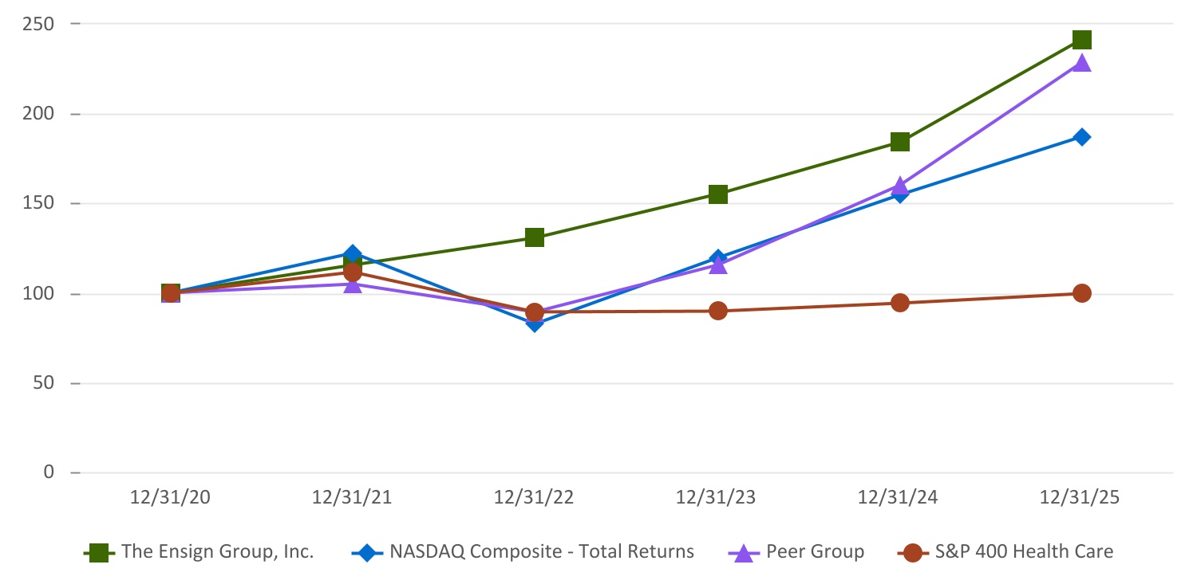The image size is (1197, 588).
Task: Toggle Peer Group legend label
Action: pyautogui.click(x=815, y=551)
